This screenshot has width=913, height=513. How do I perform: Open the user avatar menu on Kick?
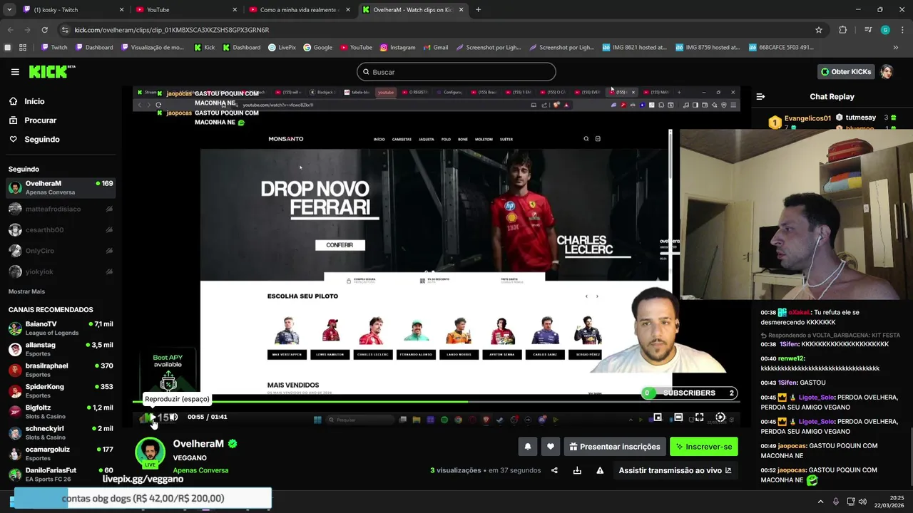[887, 72]
